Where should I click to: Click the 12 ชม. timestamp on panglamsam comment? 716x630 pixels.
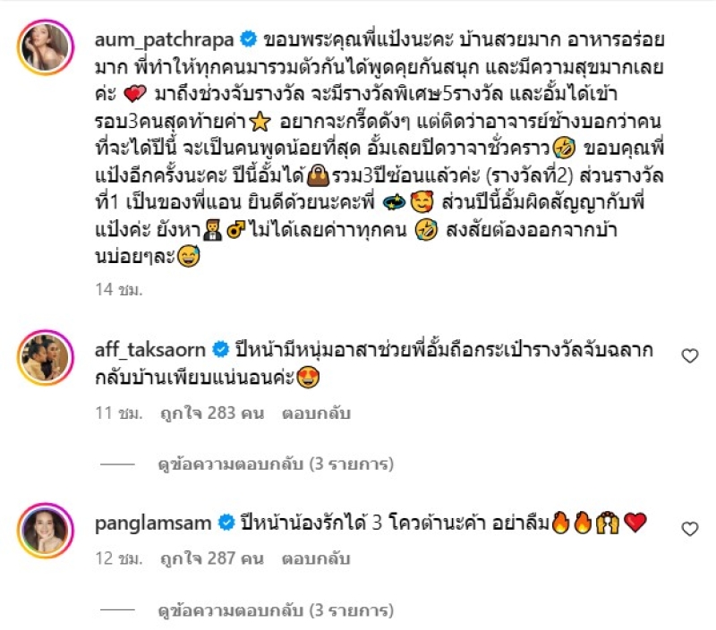tap(119, 558)
